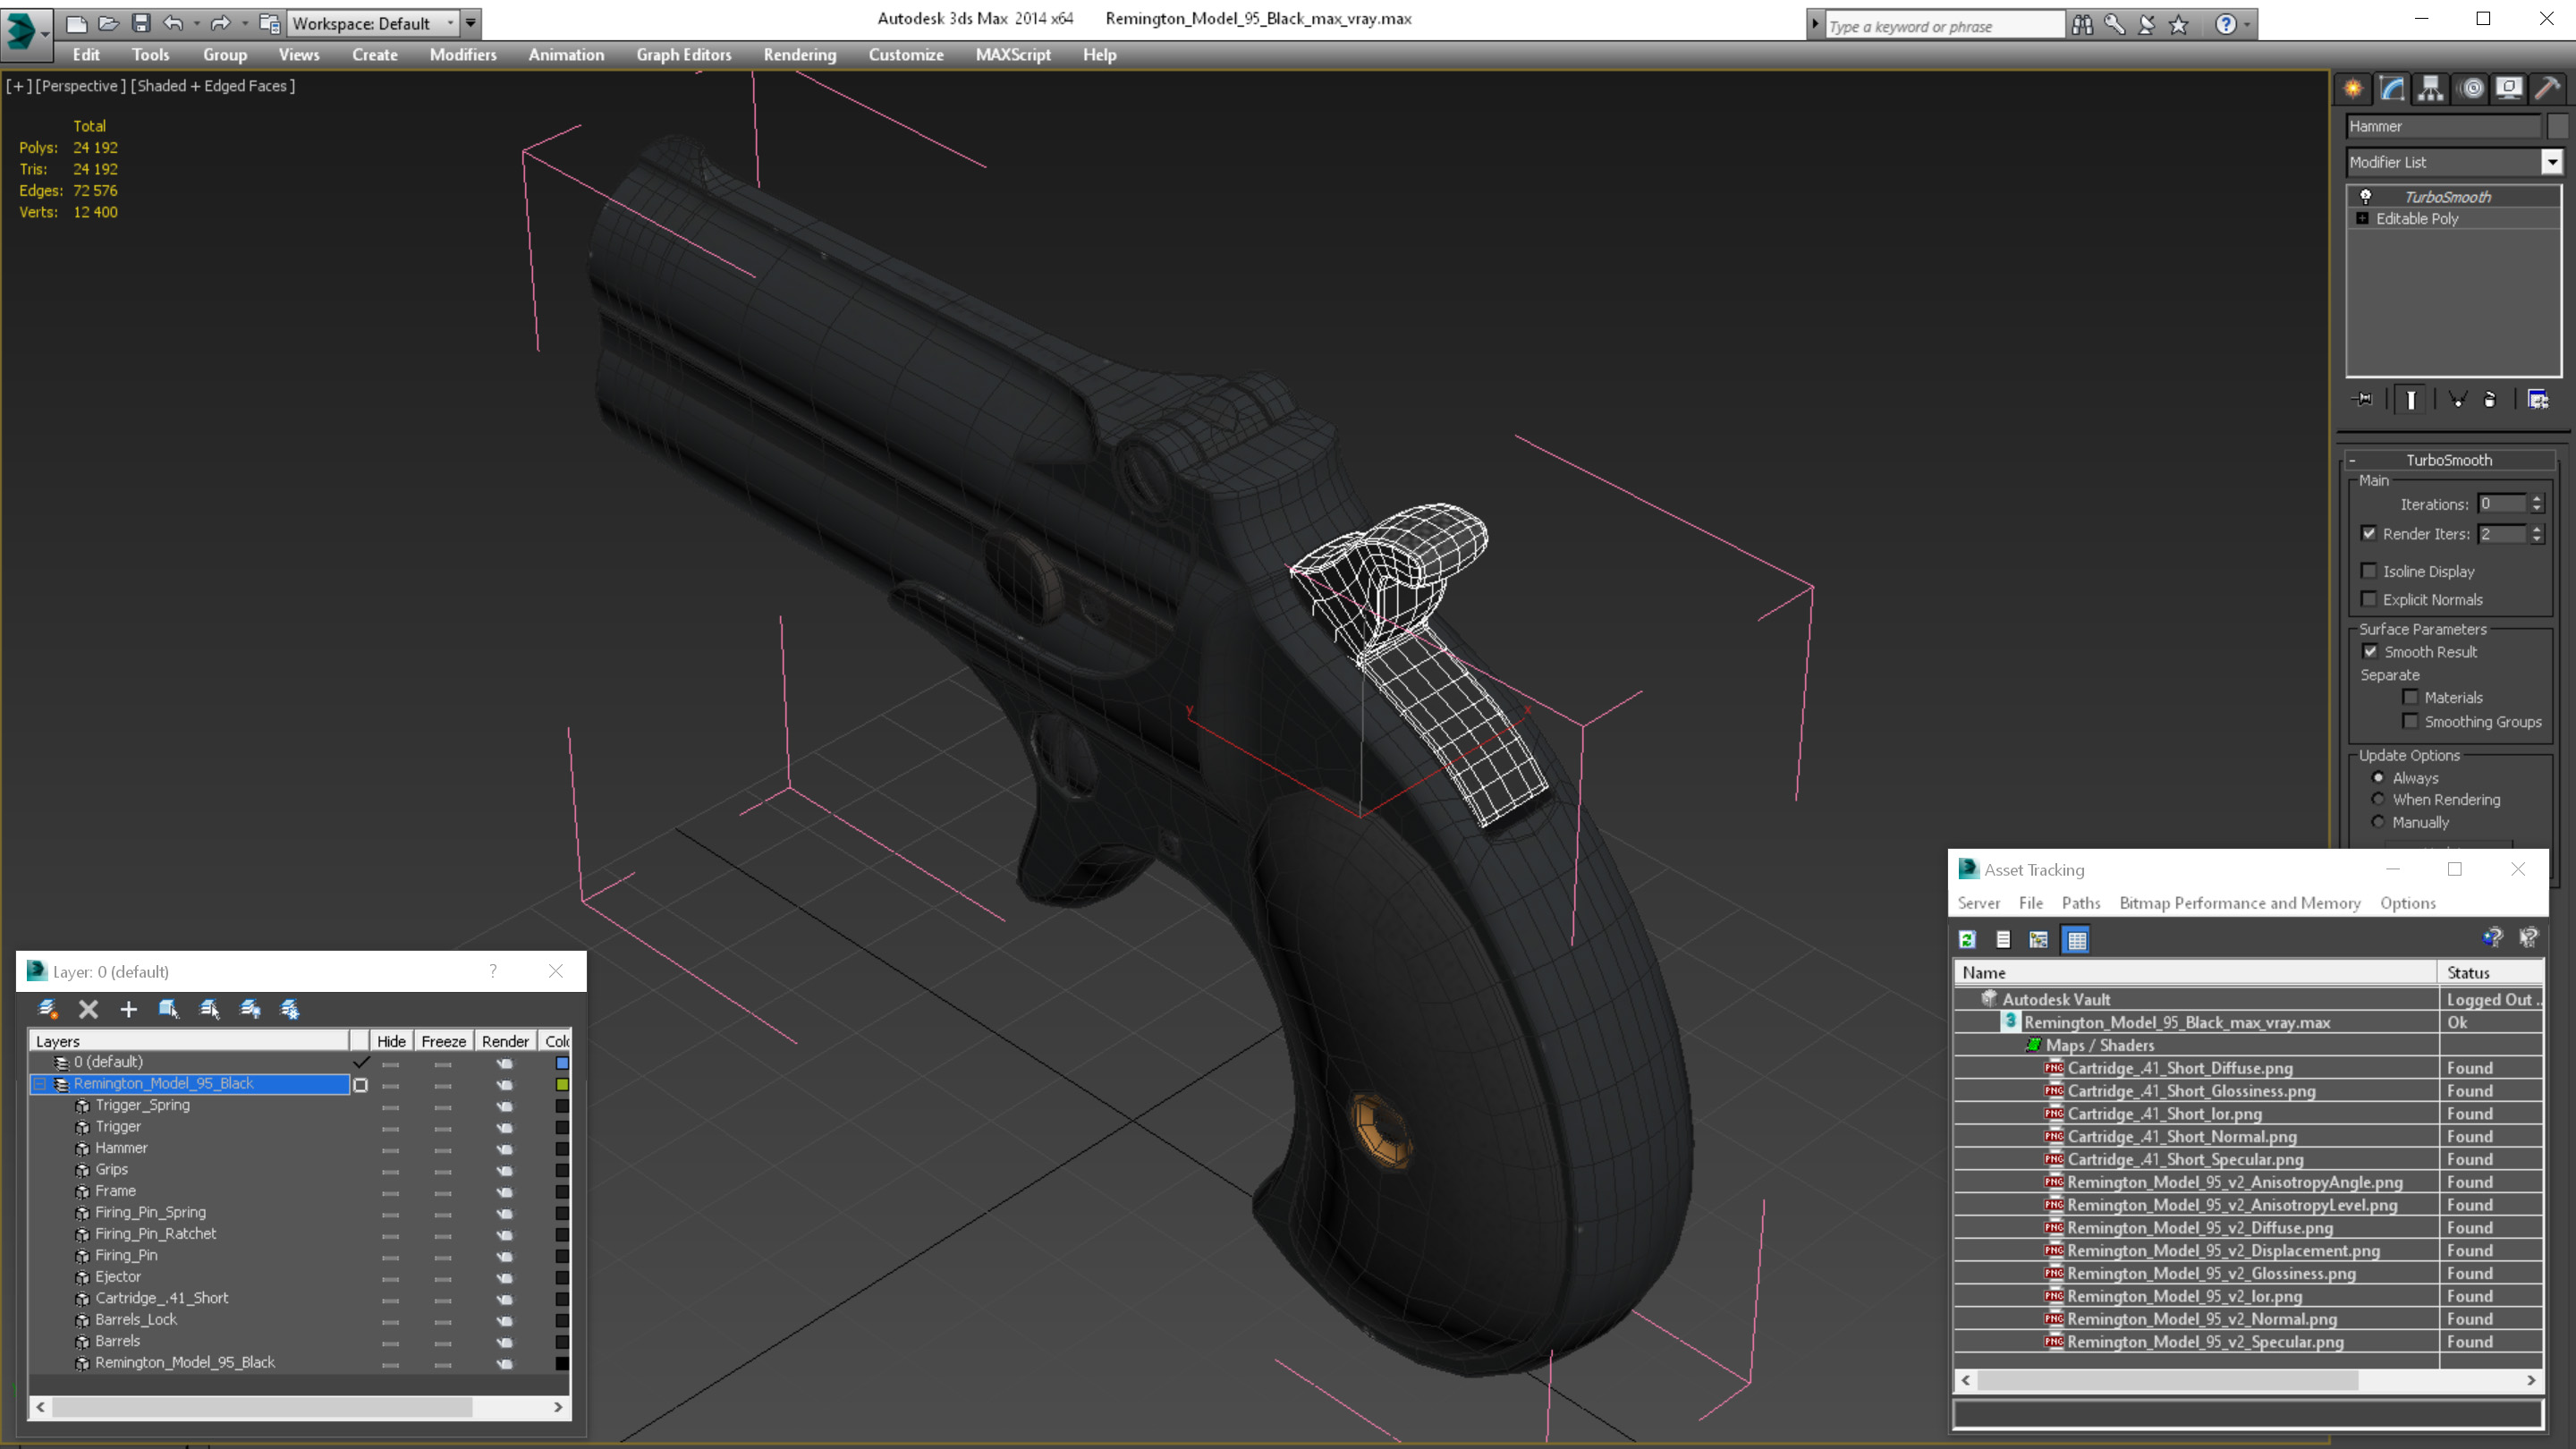Image resolution: width=2576 pixels, height=1449 pixels.
Task: Click the New Scene icon
Action: [76, 23]
